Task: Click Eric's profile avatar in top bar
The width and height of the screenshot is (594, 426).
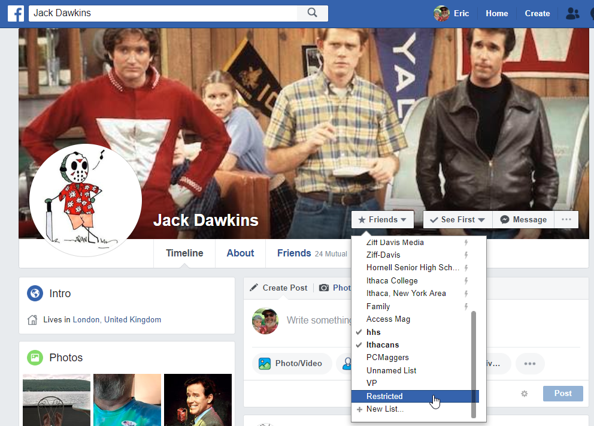Action: point(442,13)
